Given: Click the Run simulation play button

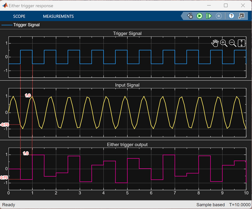Looking at the screenshot, I should pyautogui.click(x=199, y=16).
